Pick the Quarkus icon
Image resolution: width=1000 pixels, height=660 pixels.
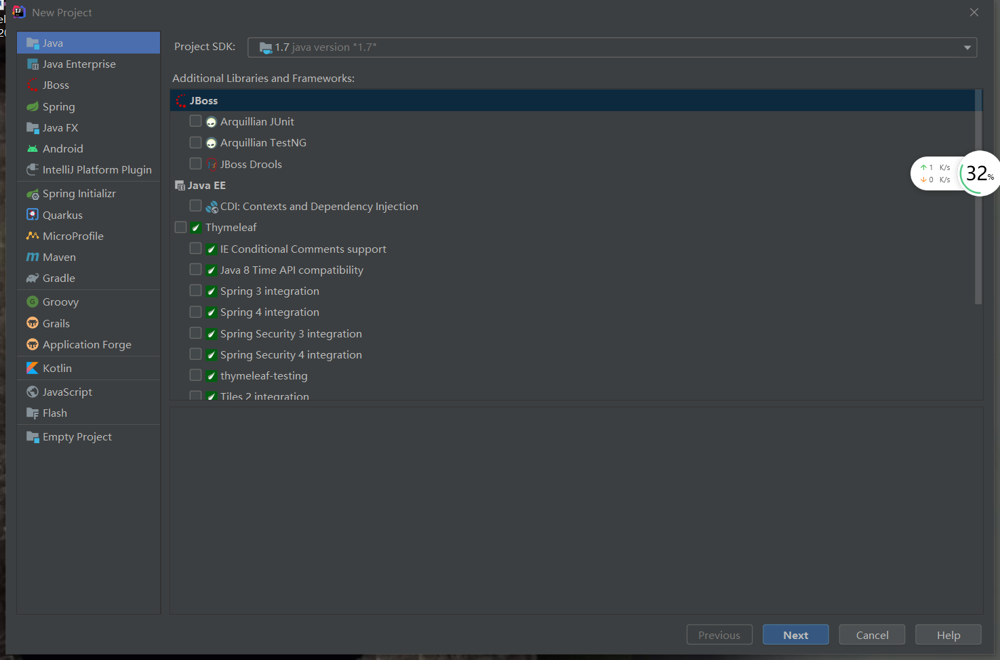33,215
